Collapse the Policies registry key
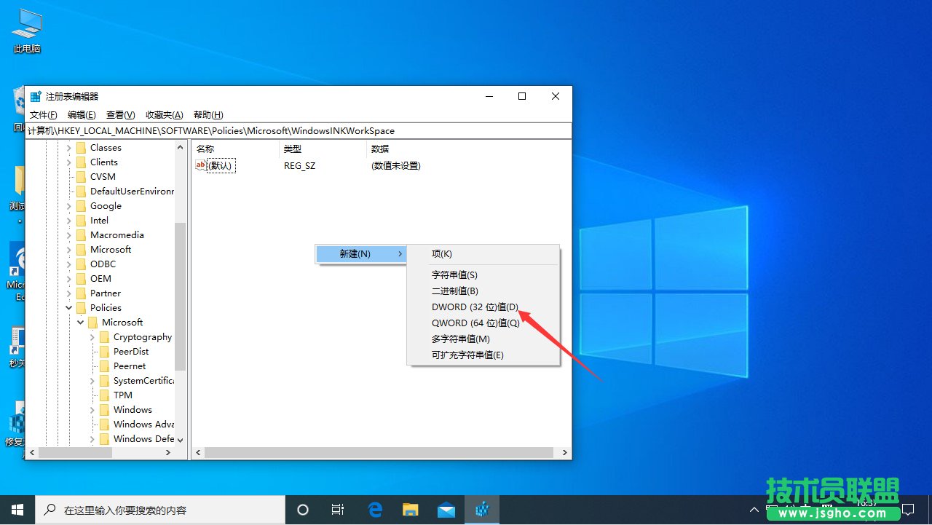The height and width of the screenshot is (525, 932). point(68,307)
